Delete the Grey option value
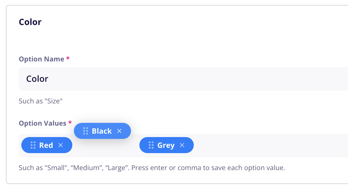348x192 pixels. click(x=182, y=145)
